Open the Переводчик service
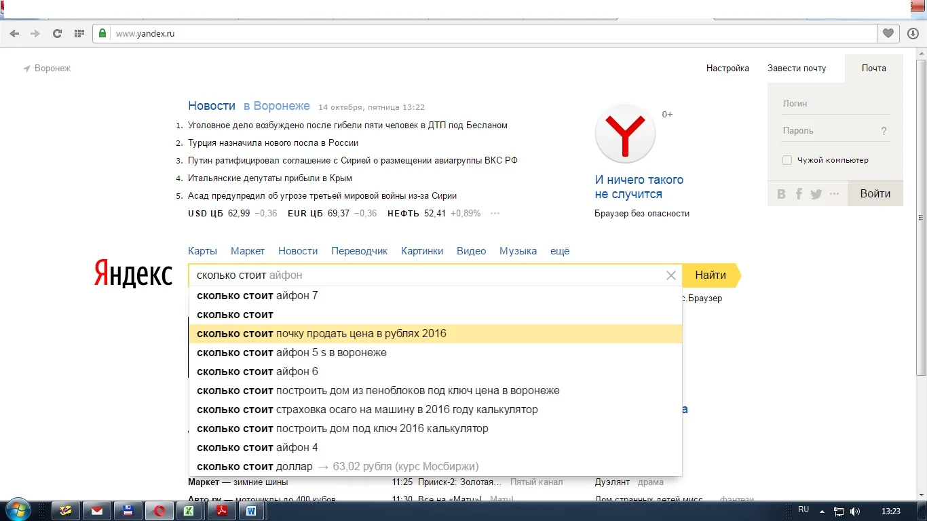927x521 pixels. (x=358, y=250)
